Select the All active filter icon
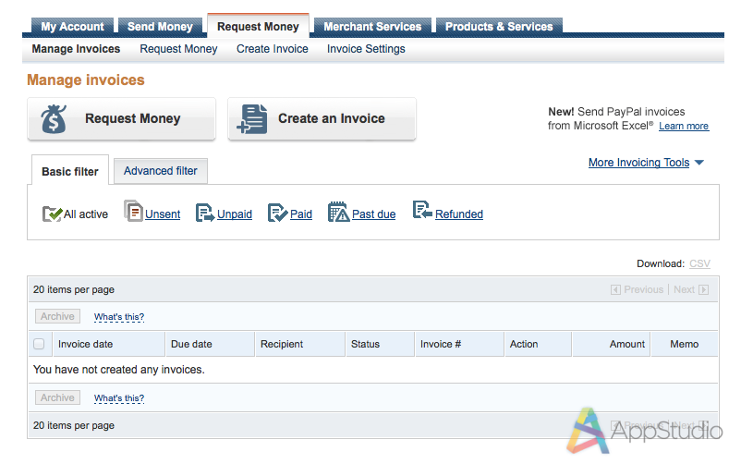Viewport: 741px width, 464px height. point(52,214)
